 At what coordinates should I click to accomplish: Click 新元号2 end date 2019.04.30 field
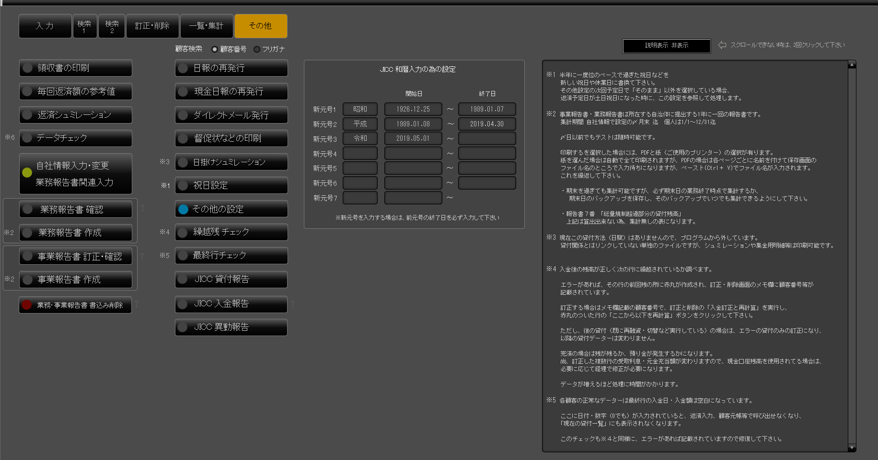click(487, 124)
